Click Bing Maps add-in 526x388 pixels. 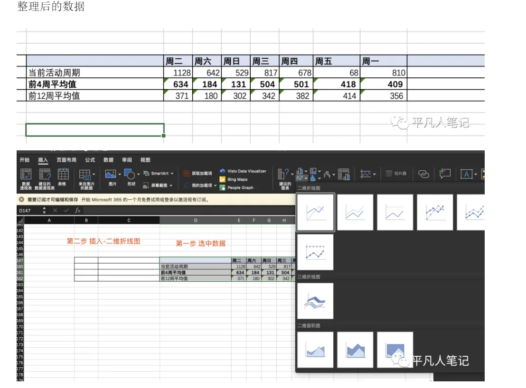click(x=234, y=179)
